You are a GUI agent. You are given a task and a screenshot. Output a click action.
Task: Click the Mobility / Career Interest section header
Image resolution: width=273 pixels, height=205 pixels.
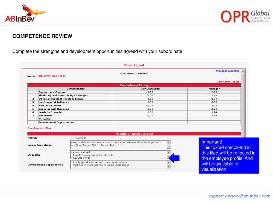coord(134,134)
